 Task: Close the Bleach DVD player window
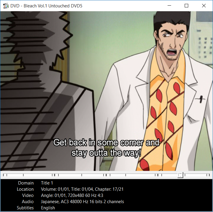point(204,6)
